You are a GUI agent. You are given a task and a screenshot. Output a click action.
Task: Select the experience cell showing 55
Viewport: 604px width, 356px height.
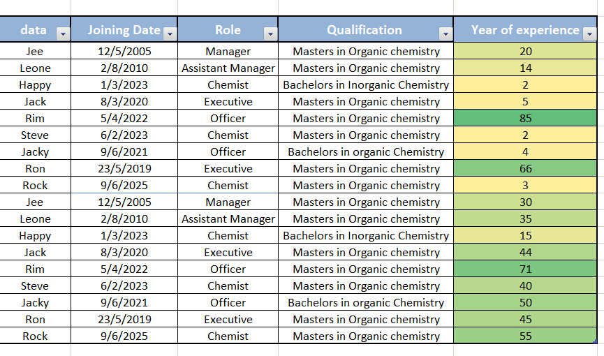point(525,336)
